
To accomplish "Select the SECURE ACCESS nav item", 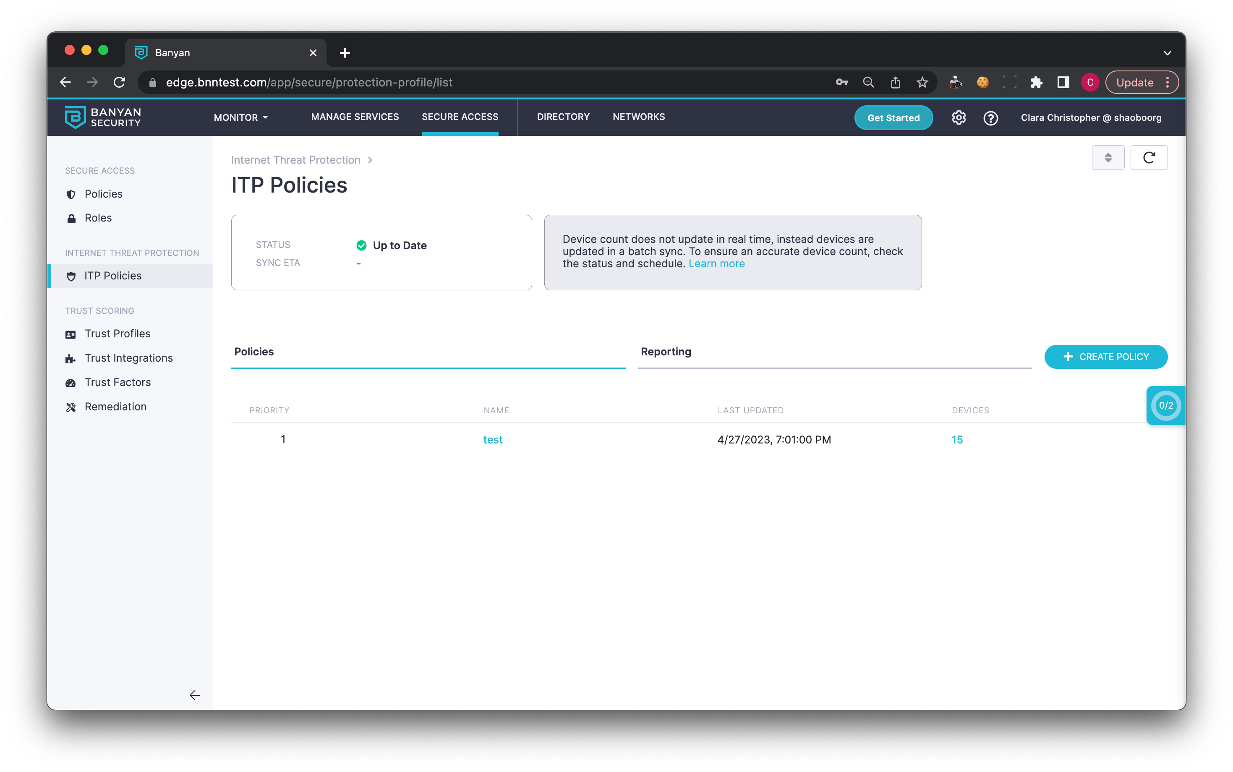I will 460,117.
